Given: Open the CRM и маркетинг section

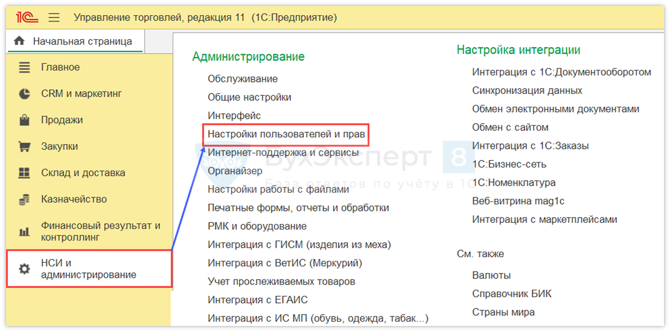Looking at the screenshot, I should click(89, 94).
